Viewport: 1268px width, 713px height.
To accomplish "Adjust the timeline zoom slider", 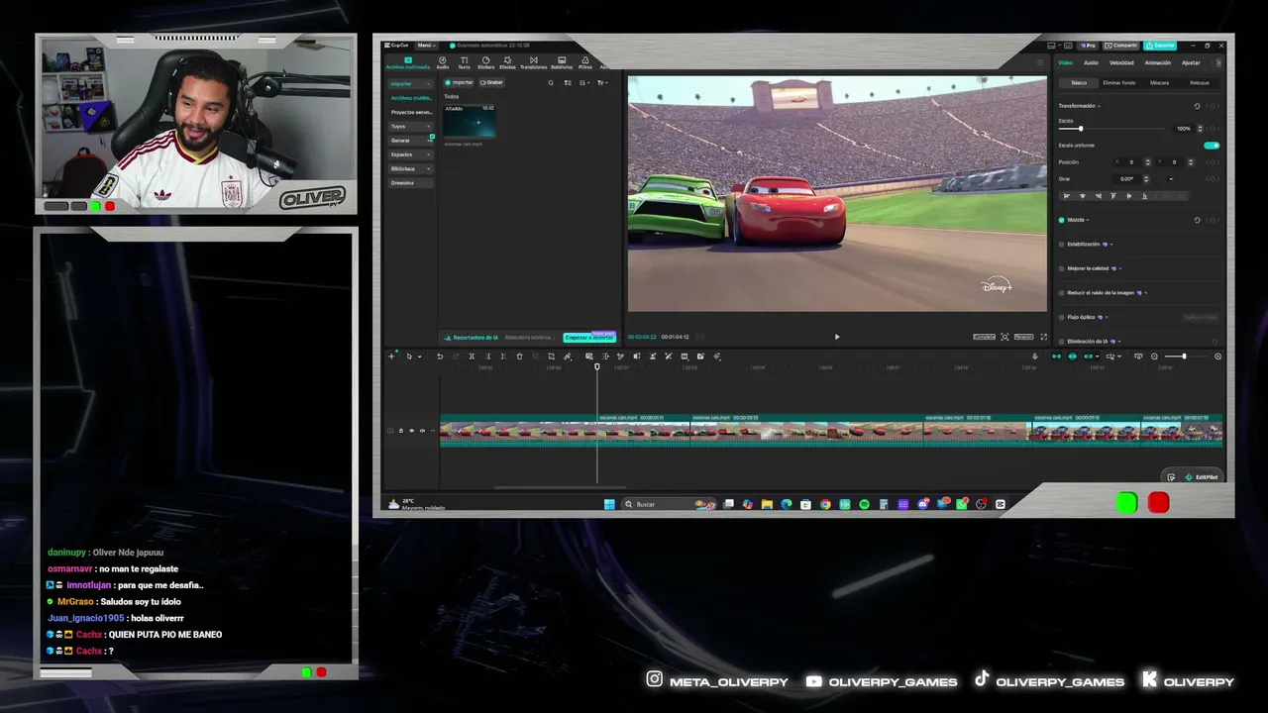I will click(1186, 356).
